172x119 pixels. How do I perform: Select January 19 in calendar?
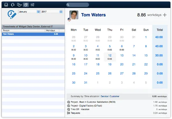110,64
